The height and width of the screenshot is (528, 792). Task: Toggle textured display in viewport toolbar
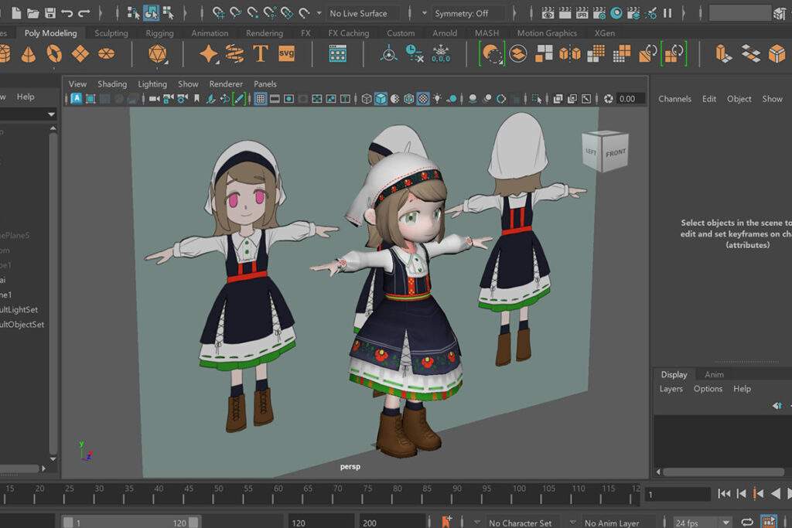pos(423,99)
